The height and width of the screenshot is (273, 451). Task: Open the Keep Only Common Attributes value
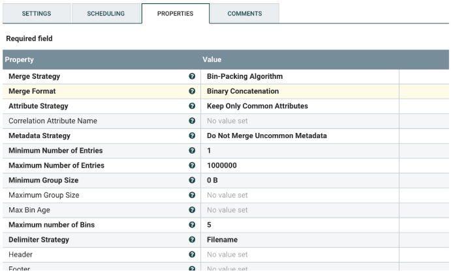(300, 106)
